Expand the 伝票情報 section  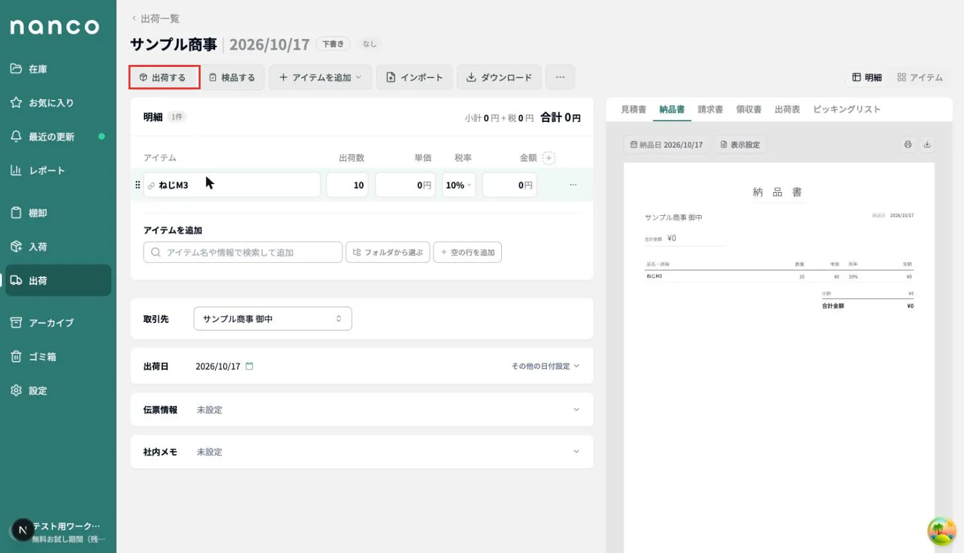pos(362,410)
